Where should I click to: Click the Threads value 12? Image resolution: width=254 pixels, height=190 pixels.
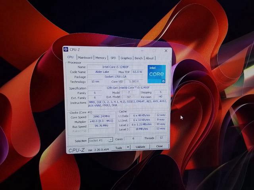pyautogui.click(x=161, y=138)
